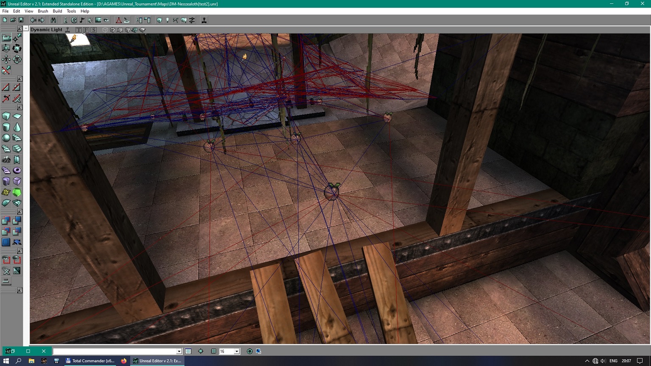The width and height of the screenshot is (651, 366).
Task: Open the Tools menu
Action: point(71,11)
